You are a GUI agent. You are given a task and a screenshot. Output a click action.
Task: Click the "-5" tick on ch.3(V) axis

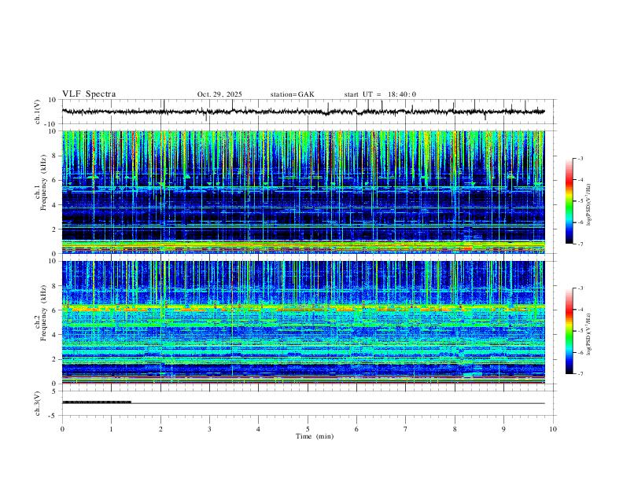53,416
